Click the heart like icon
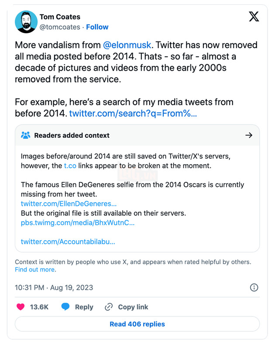275x347 pixels. point(20,307)
